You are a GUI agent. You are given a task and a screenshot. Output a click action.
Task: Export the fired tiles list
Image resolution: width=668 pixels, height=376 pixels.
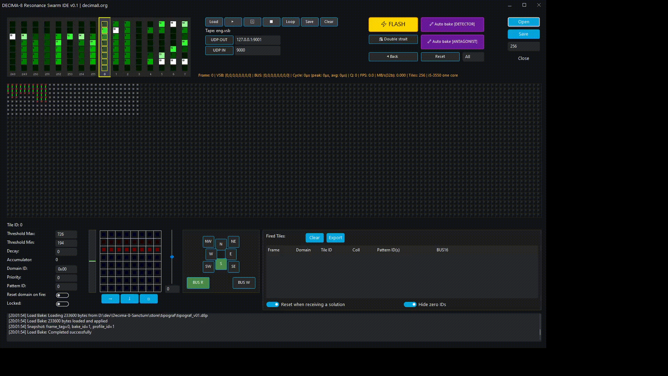click(335, 238)
